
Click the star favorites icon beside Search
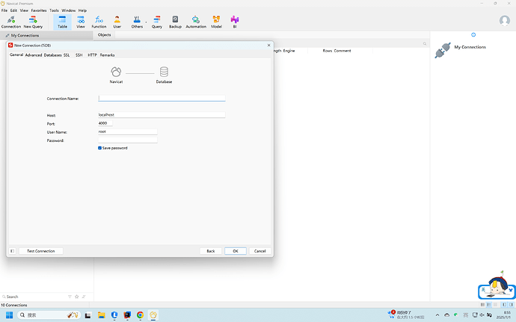[77, 297]
